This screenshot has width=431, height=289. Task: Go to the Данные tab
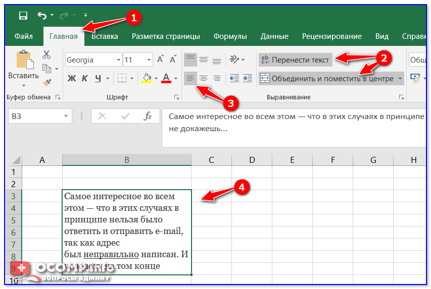point(274,36)
